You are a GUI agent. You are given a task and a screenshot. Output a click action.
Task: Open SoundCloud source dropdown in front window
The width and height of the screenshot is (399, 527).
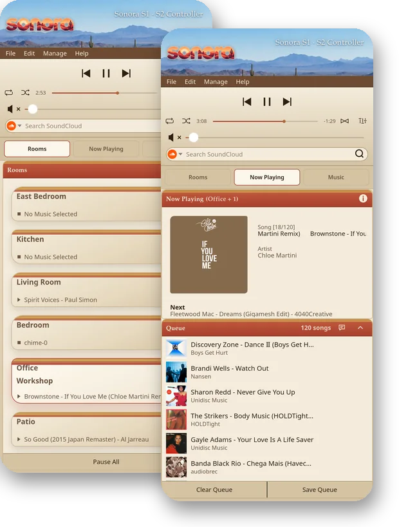(180, 154)
